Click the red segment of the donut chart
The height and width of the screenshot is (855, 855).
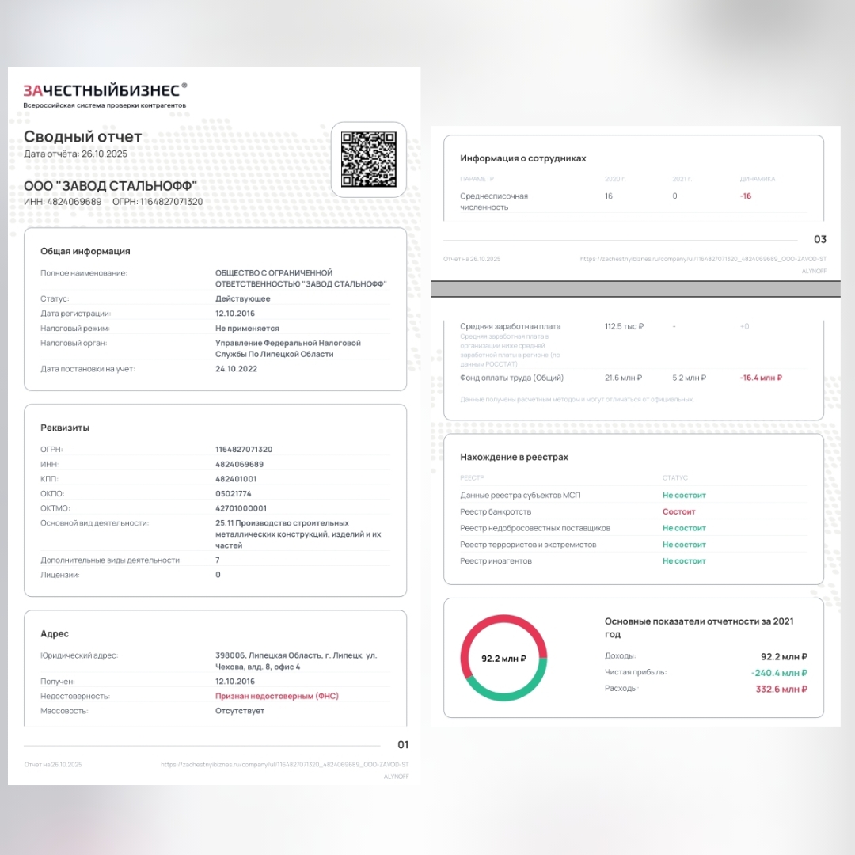(x=503, y=623)
